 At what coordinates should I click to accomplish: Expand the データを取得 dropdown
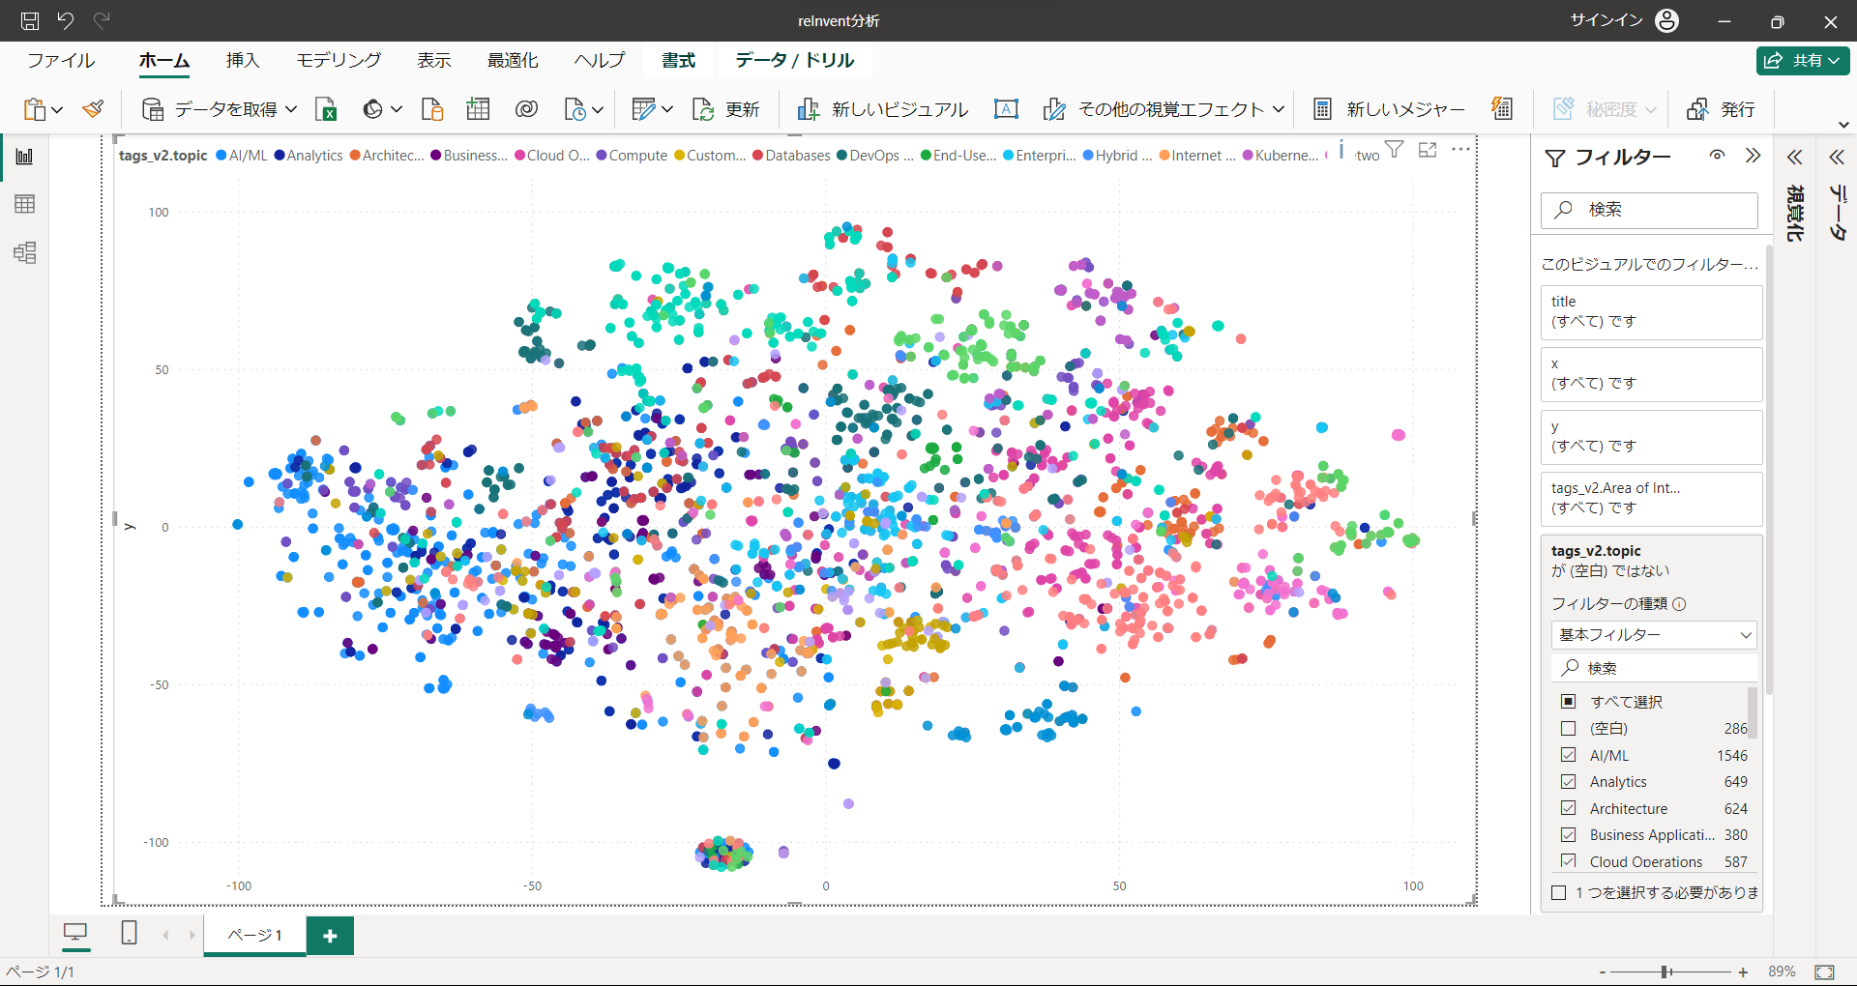[291, 109]
